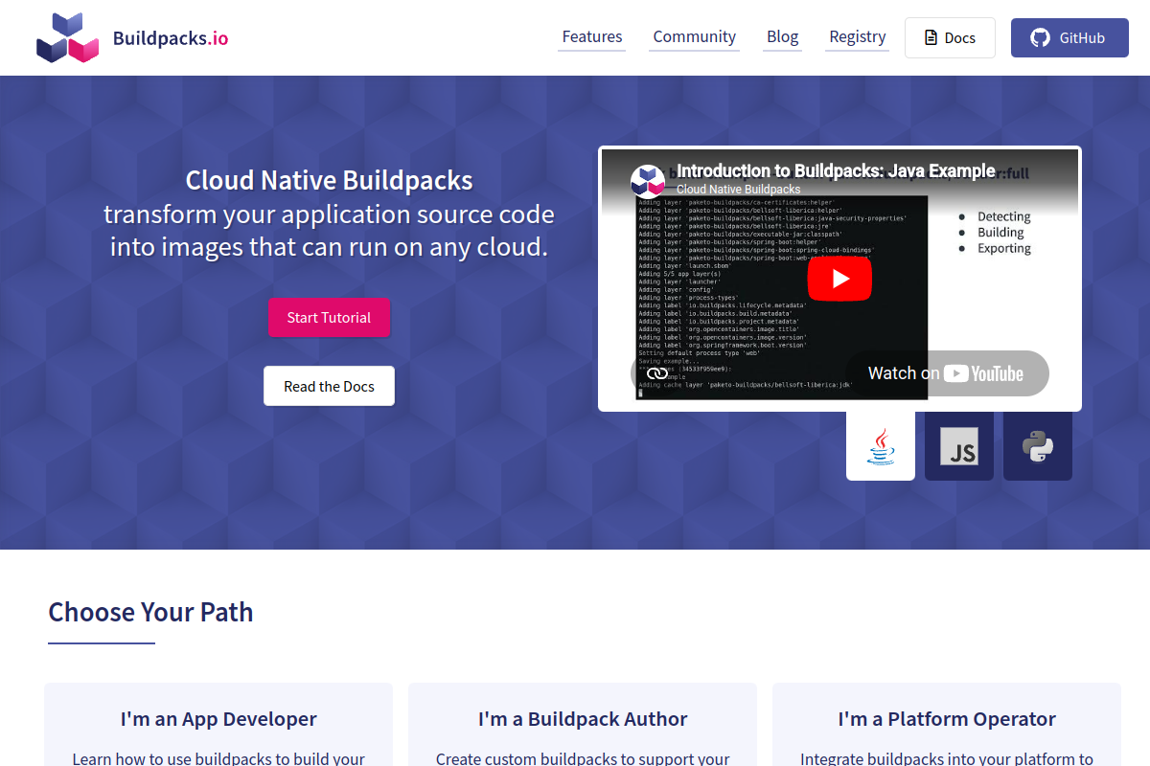The height and width of the screenshot is (766, 1150).
Task: Go to the Blog page
Action: coord(782,36)
